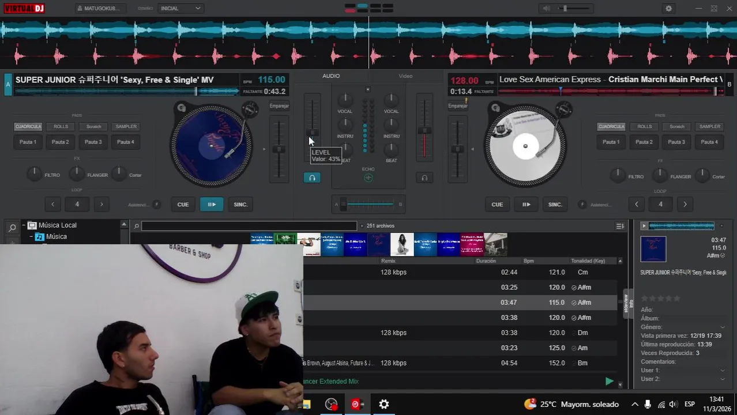Expand the User 1 field dropdown
This screenshot has height=415, width=737.
(723, 370)
